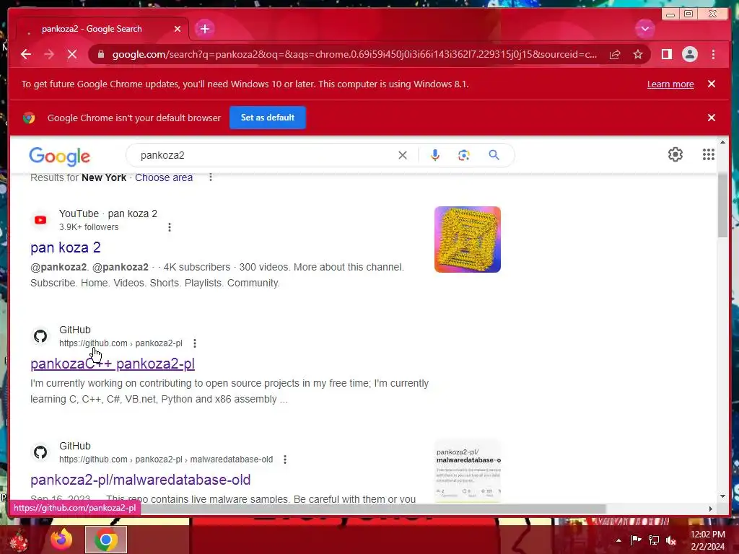Clear the search query with the X
The width and height of the screenshot is (739, 554).
click(x=403, y=155)
